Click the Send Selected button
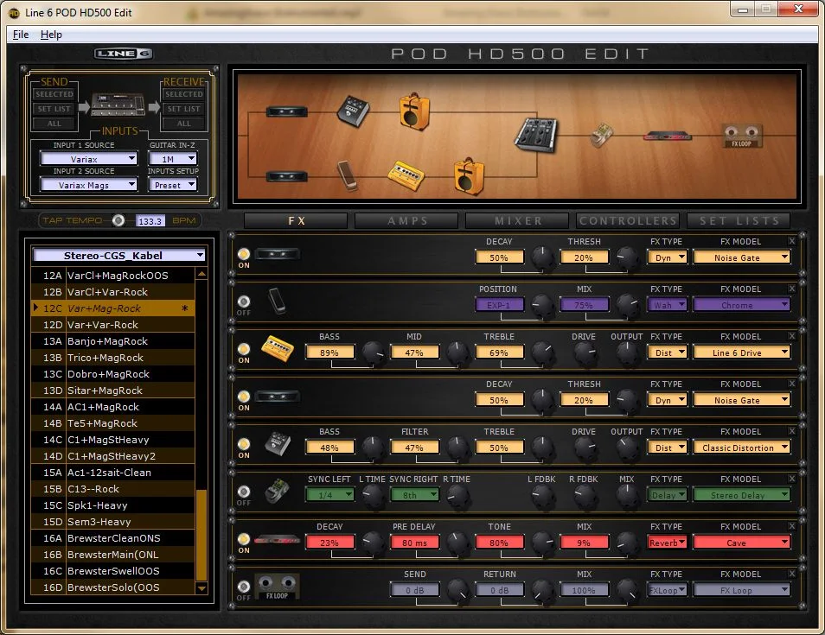825x635 pixels. (54, 94)
